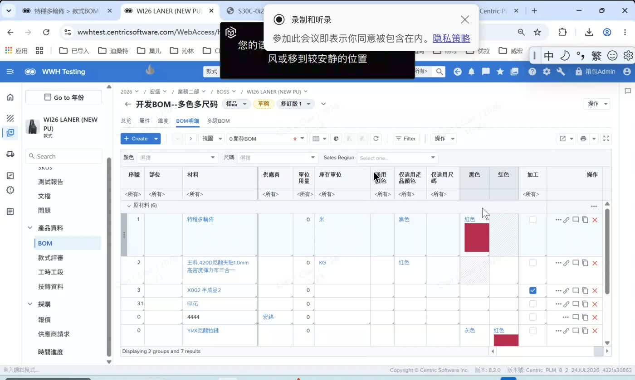This screenshot has height=380, width=635.
Task: Open the image gallery icon in header
Action: point(514,72)
